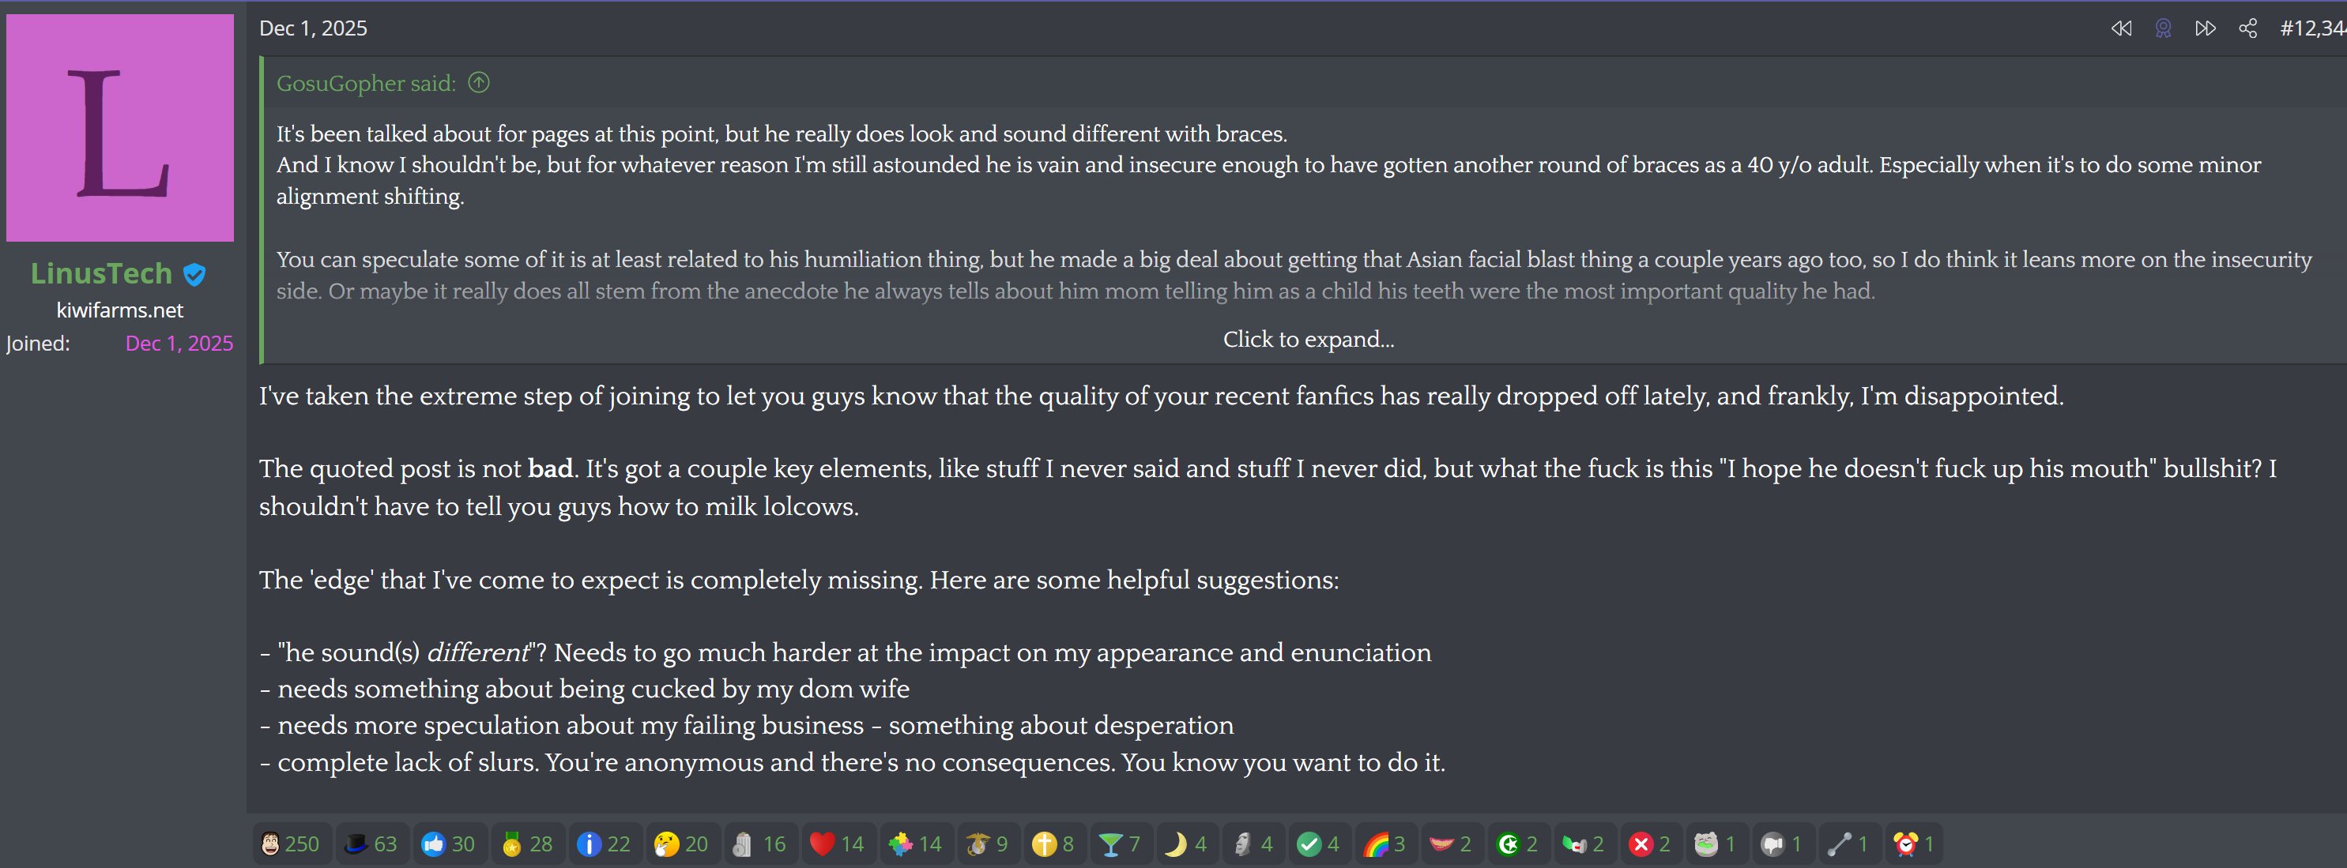
Task: Click the Dec 1, 2025 post date link
Action: 312,28
